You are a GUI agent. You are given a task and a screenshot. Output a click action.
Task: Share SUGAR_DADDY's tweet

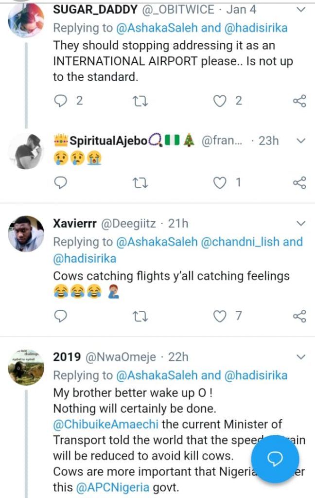tap(299, 101)
